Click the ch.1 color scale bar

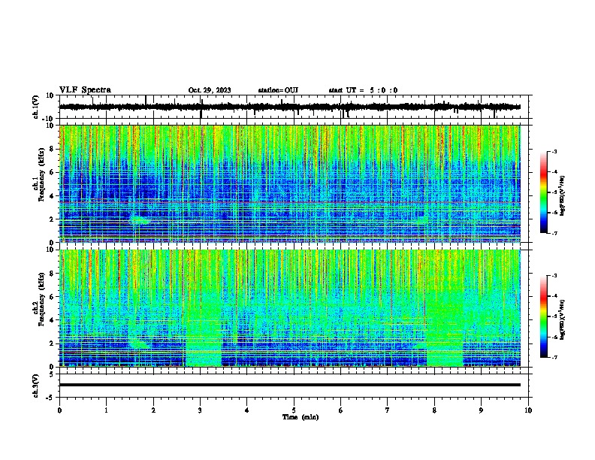[543, 192]
